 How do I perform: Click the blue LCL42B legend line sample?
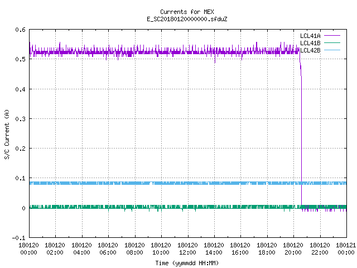[332, 50]
